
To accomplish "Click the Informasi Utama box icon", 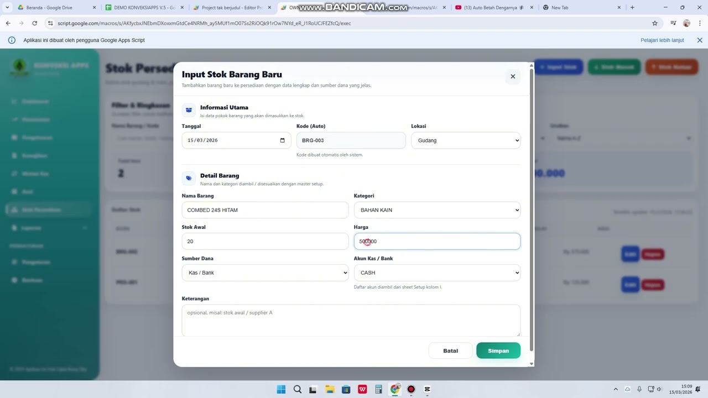I will [189, 110].
